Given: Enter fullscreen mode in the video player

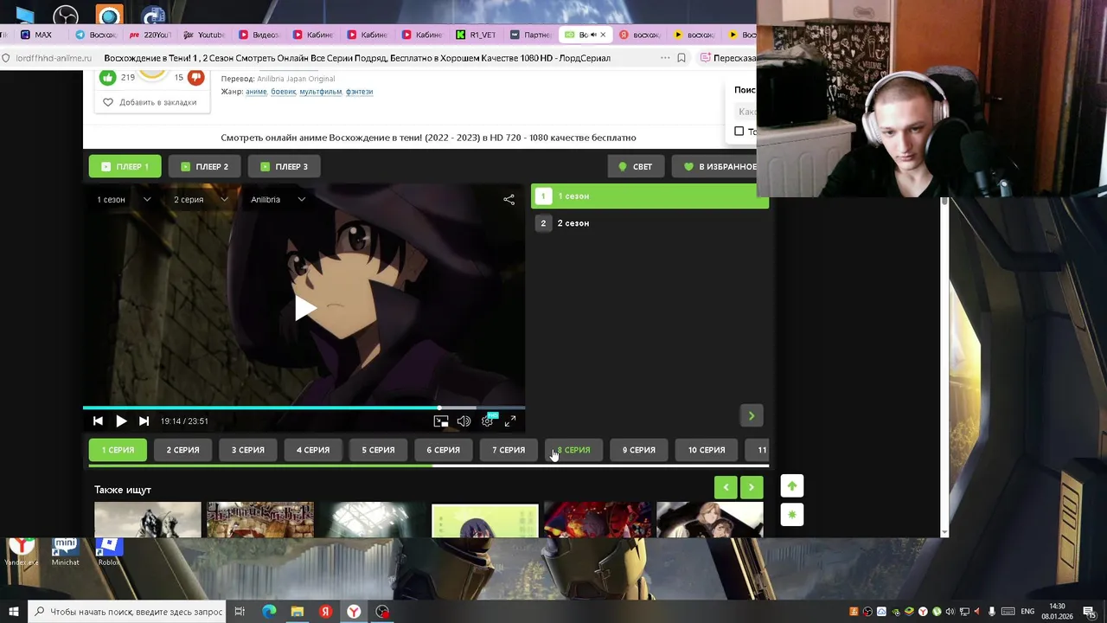Looking at the screenshot, I should point(510,421).
